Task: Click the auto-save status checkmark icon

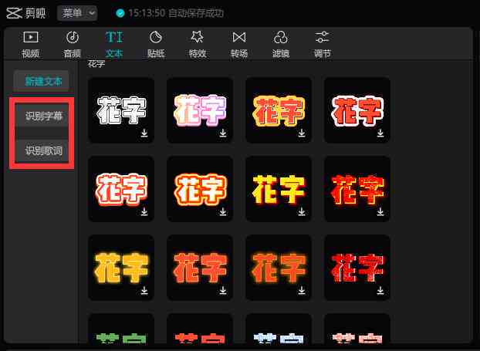Action: 120,13
